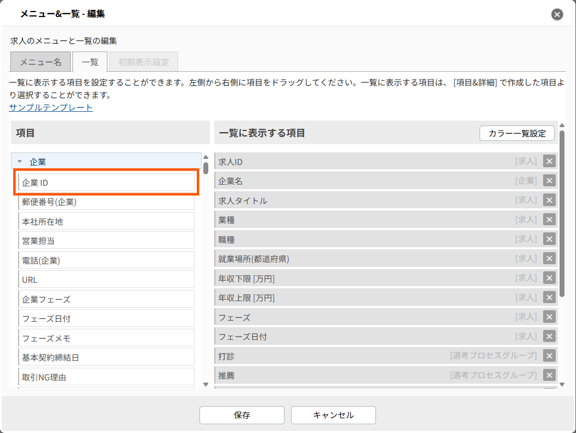Select 郵便番号(企業) in the item list

(106, 202)
